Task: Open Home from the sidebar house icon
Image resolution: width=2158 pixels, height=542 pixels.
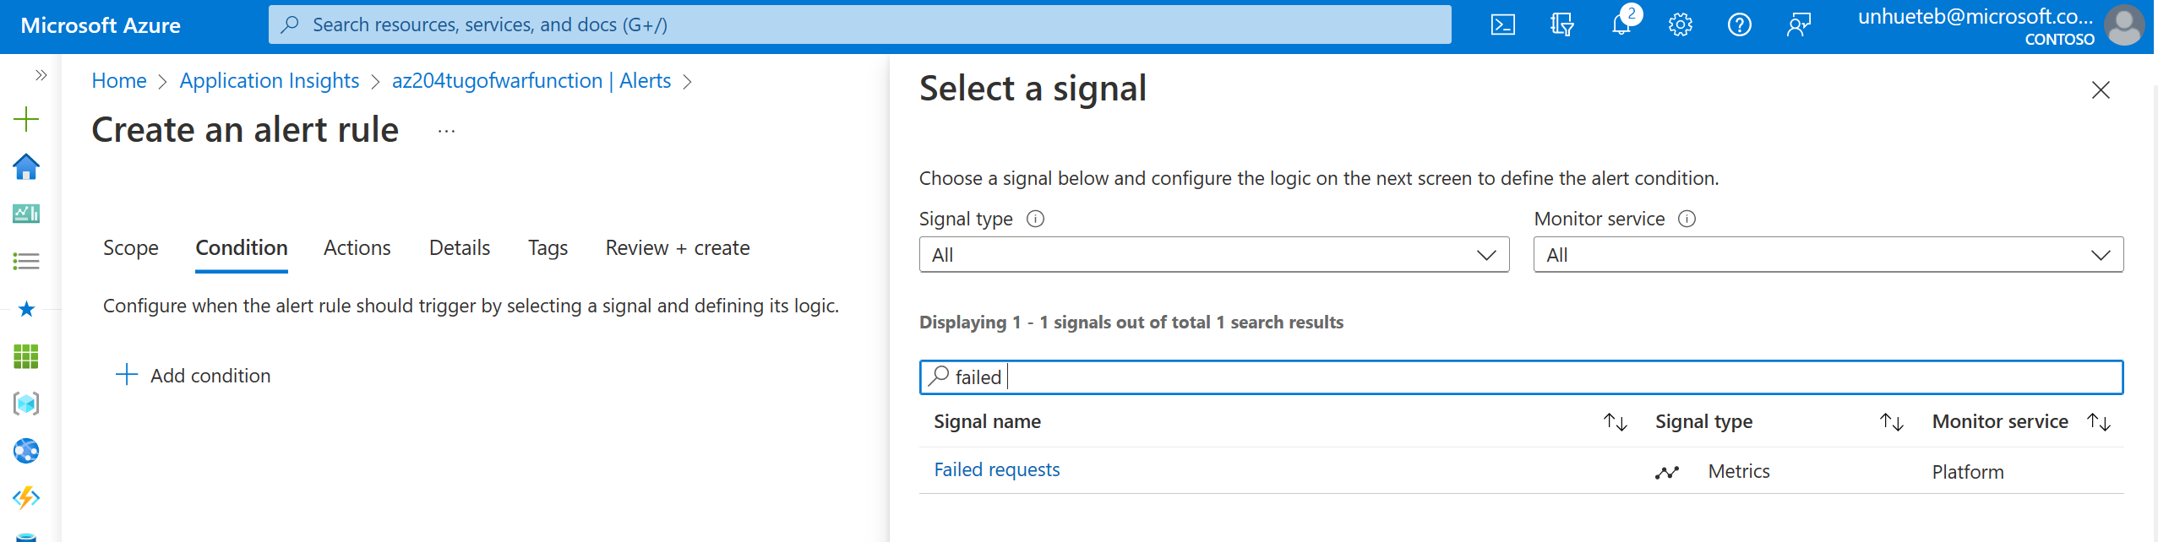Action: click(26, 168)
